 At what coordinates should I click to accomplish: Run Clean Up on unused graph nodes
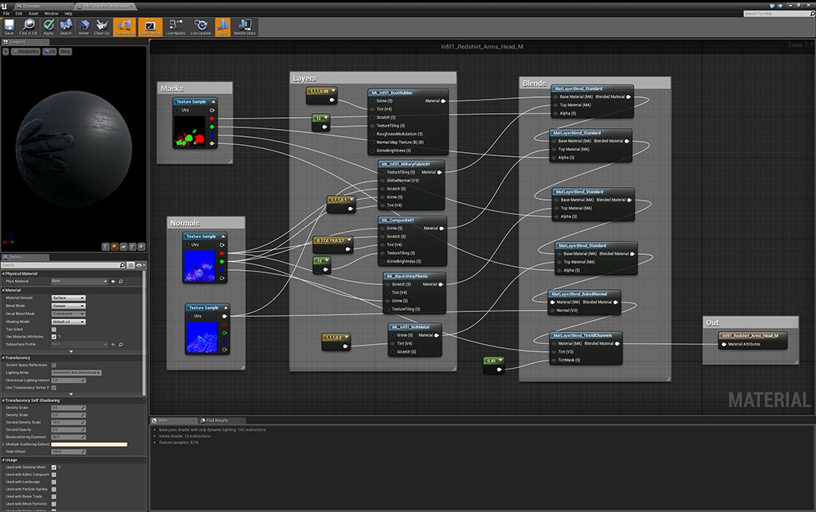pos(101,26)
